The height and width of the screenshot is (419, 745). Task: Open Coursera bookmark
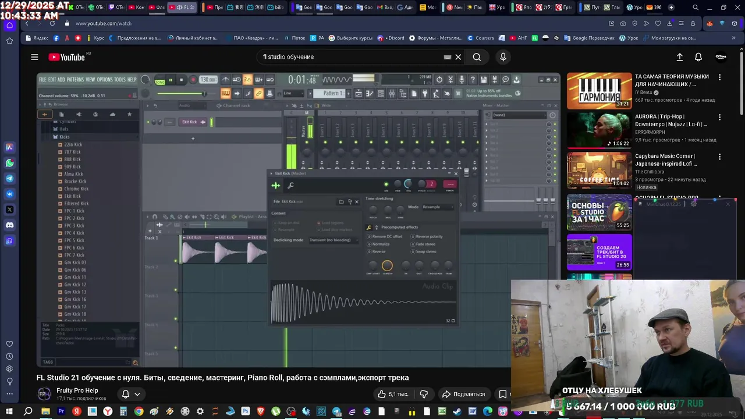coord(481,38)
